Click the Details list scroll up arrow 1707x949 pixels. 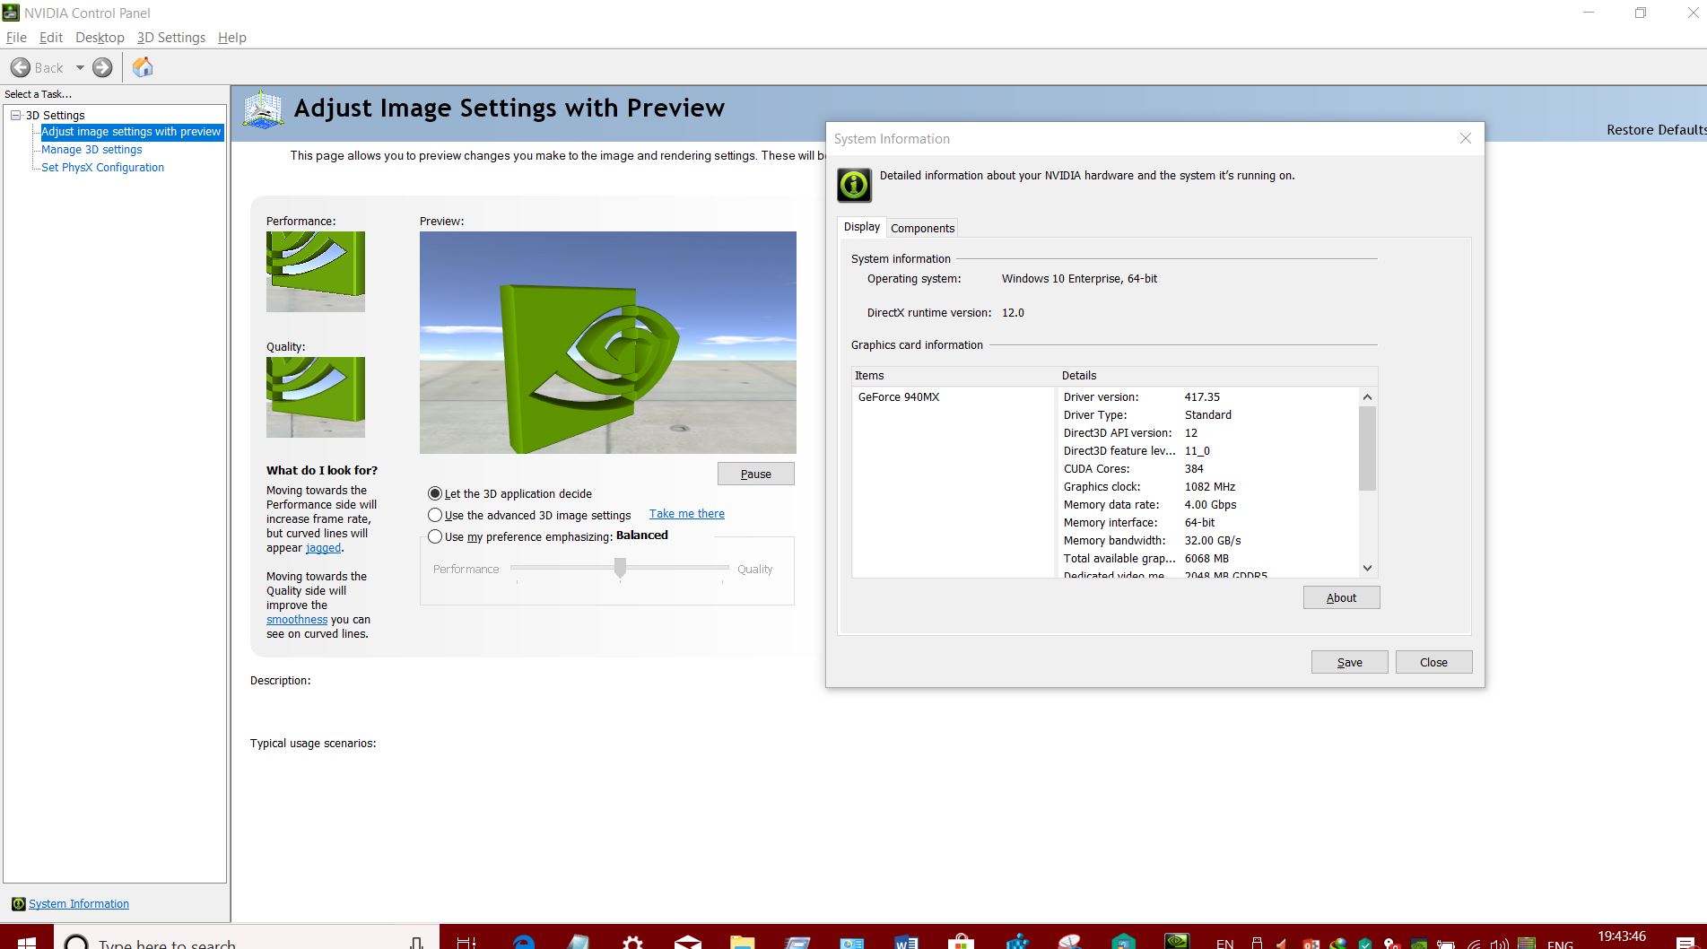click(1367, 396)
